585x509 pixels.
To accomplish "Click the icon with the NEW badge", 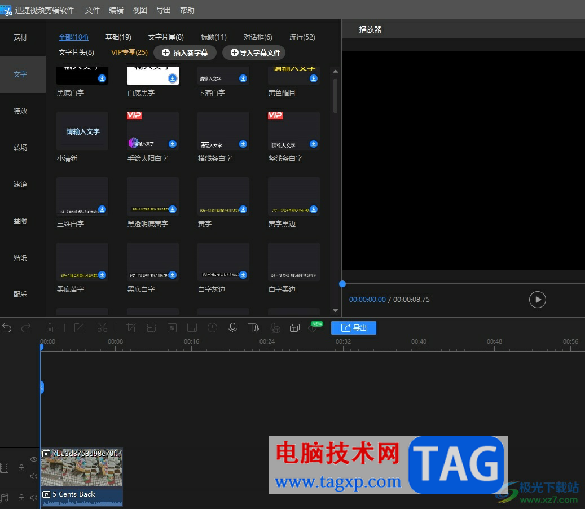I will (x=314, y=327).
